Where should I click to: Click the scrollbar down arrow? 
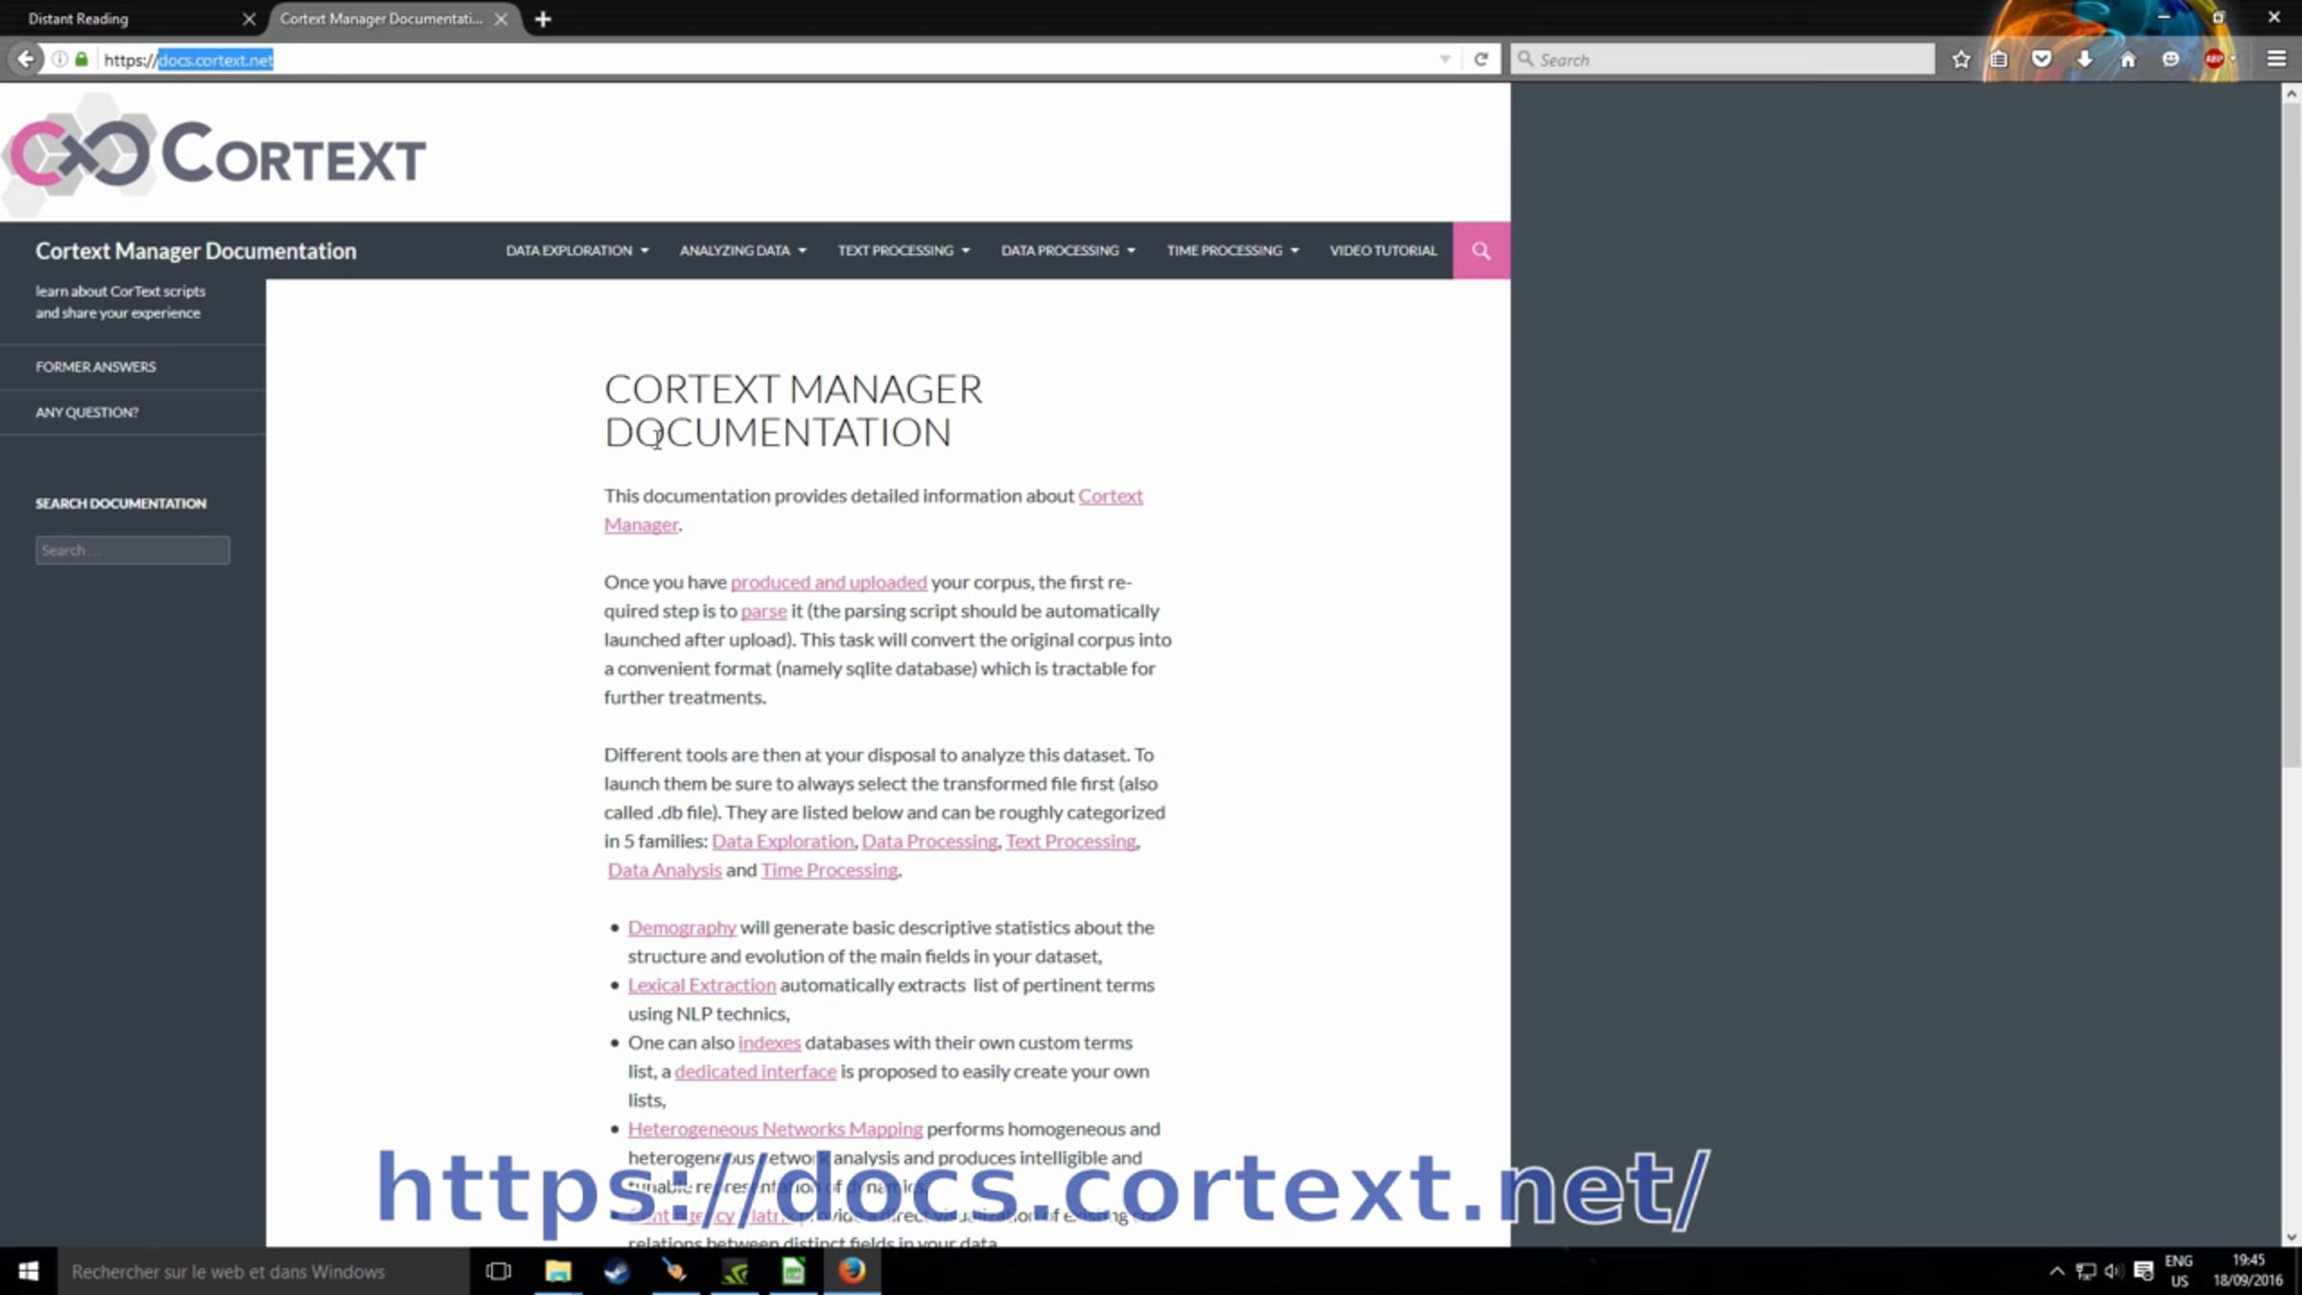(2291, 1237)
